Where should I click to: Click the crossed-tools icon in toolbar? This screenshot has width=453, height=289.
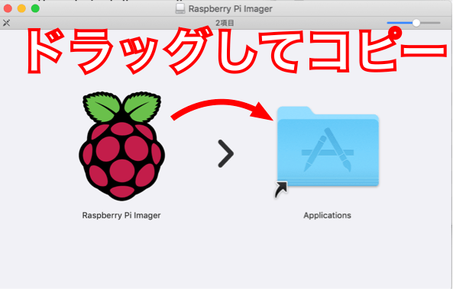(x=6, y=23)
